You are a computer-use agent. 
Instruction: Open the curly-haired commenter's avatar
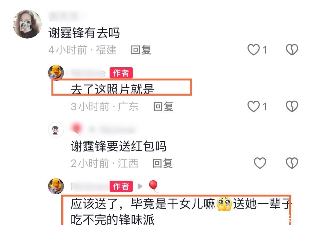(27, 24)
